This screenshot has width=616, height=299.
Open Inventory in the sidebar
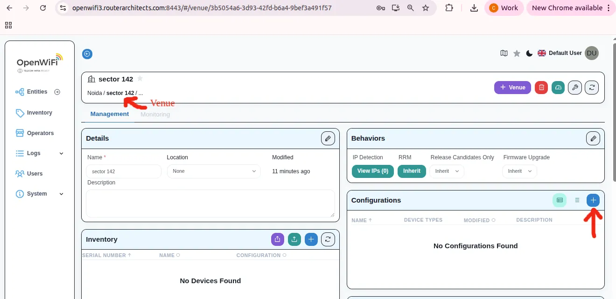coord(39,113)
